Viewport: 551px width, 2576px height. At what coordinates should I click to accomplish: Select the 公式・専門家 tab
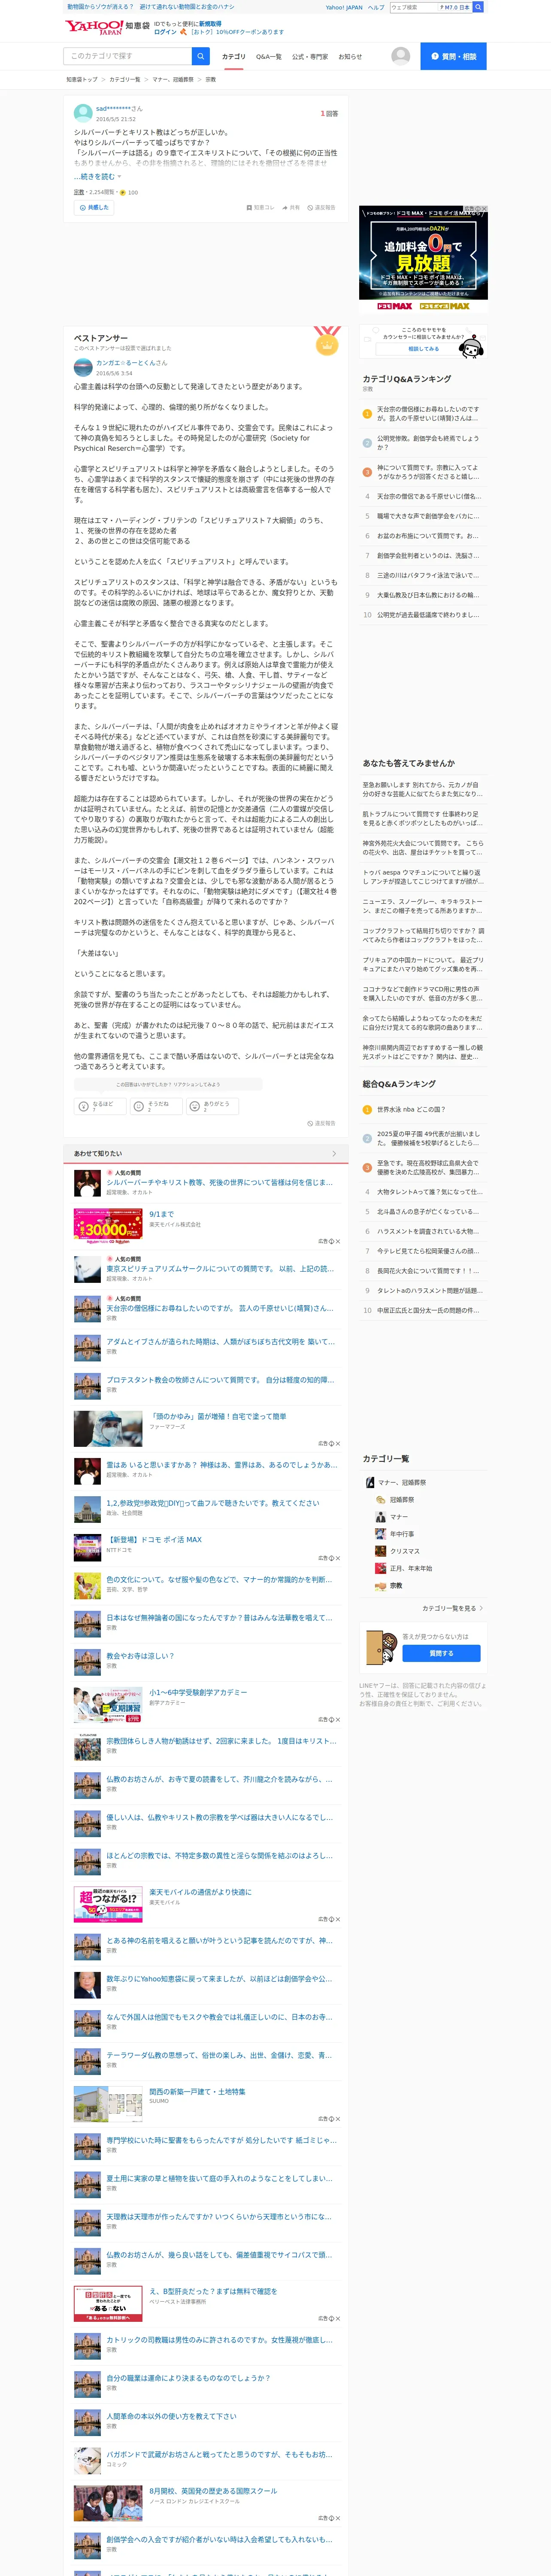(310, 57)
